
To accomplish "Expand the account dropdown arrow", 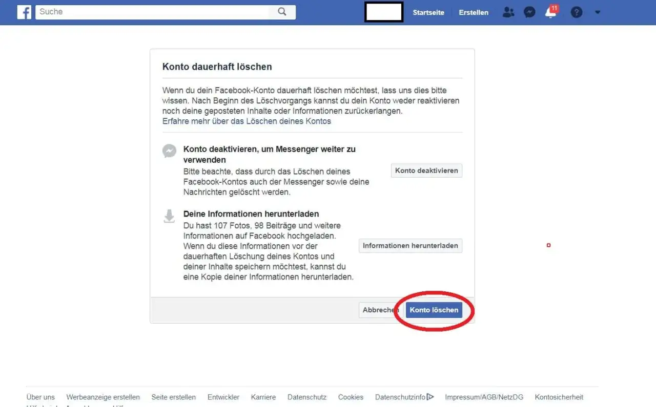I will pos(598,12).
